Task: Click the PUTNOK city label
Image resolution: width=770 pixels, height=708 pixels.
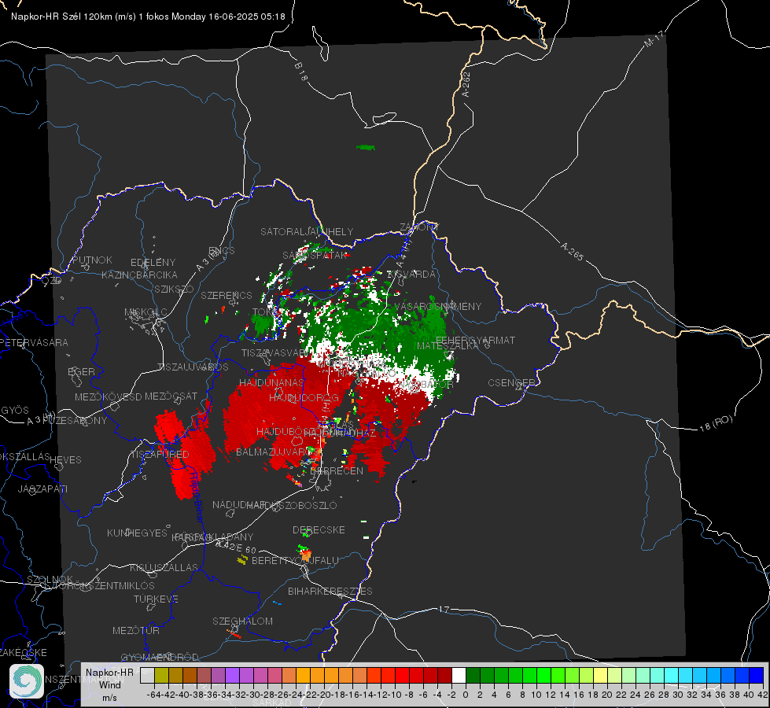Action: pos(92,260)
